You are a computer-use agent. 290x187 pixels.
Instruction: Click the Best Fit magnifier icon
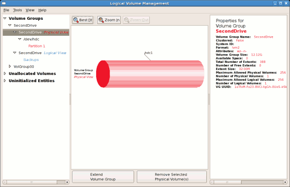pyautogui.click(x=76, y=20)
